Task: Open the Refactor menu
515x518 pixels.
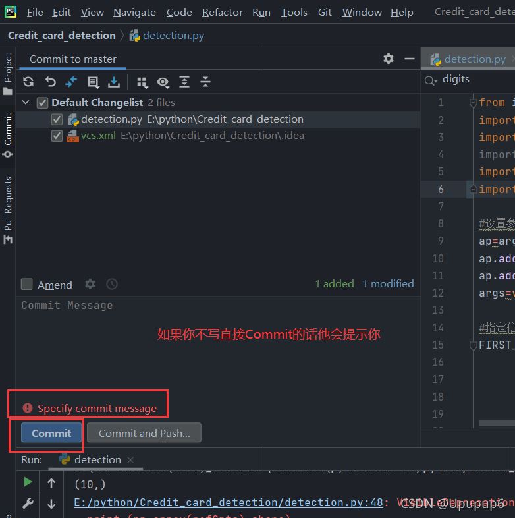Action: coord(222,12)
